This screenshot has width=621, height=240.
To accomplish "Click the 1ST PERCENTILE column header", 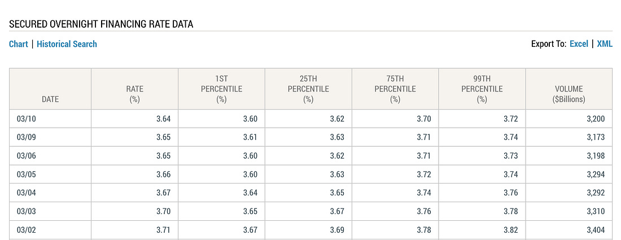I will pos(221,89).
